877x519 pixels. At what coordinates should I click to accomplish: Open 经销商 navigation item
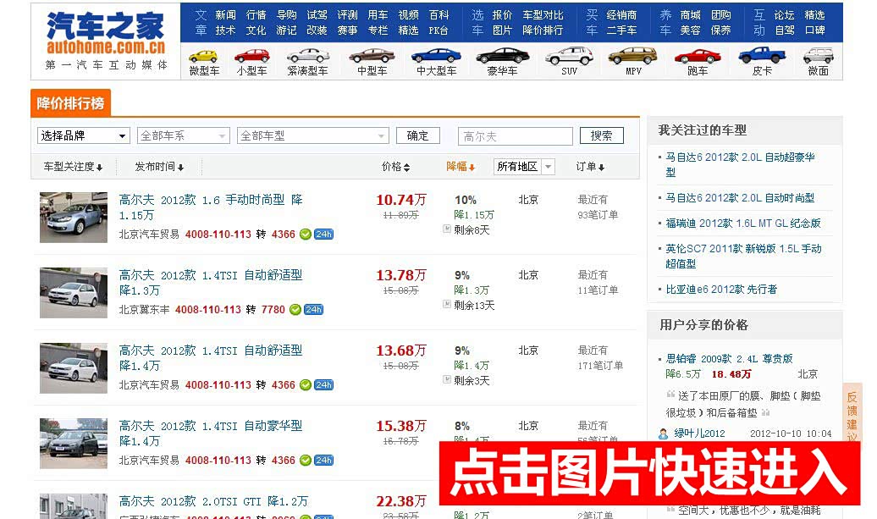point(622,15)
